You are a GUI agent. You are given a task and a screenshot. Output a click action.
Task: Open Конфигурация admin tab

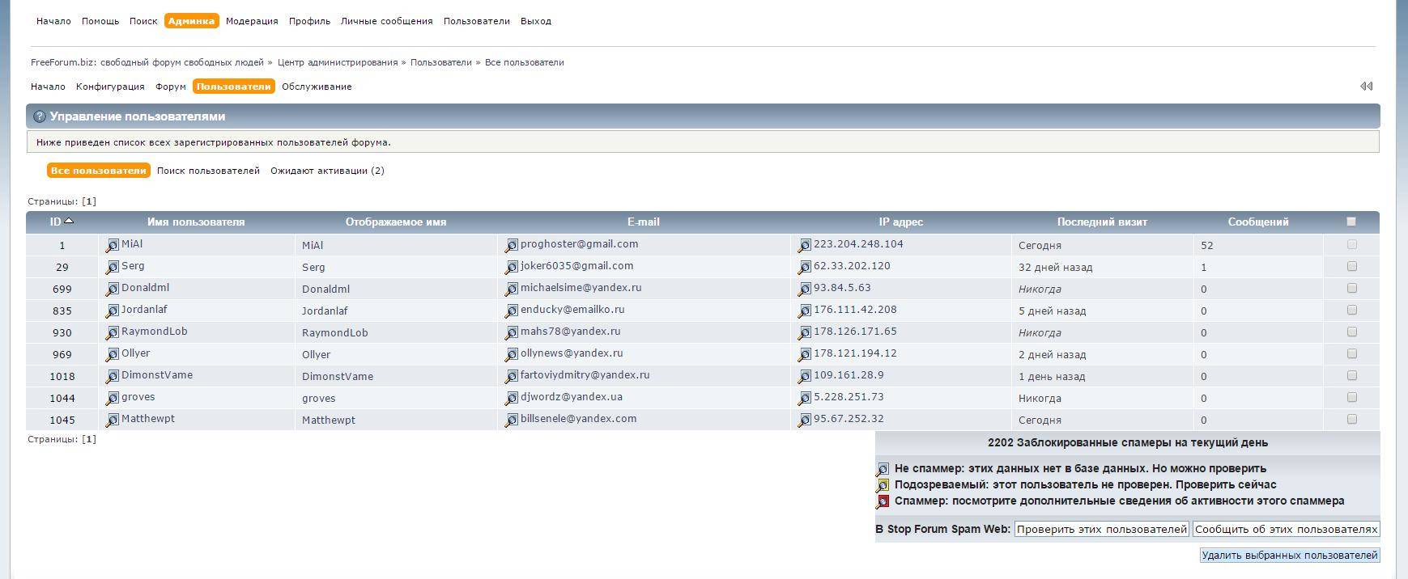pos(110,87)
